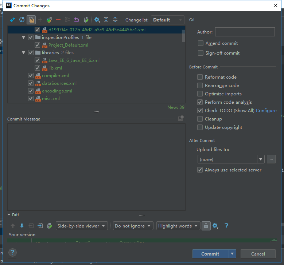The image size is (284, 265).
Task: Select the dataSources.xml file row
Action: pos(96,83)
